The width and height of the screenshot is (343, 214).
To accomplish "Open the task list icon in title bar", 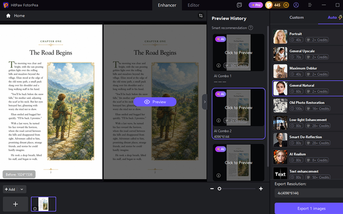I will (239, 5).
